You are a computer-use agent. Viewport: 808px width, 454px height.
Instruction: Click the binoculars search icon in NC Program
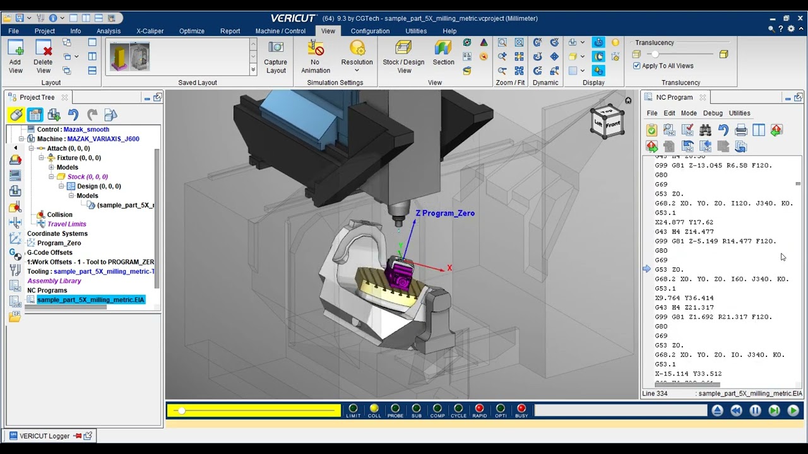(x=705, y=130)
